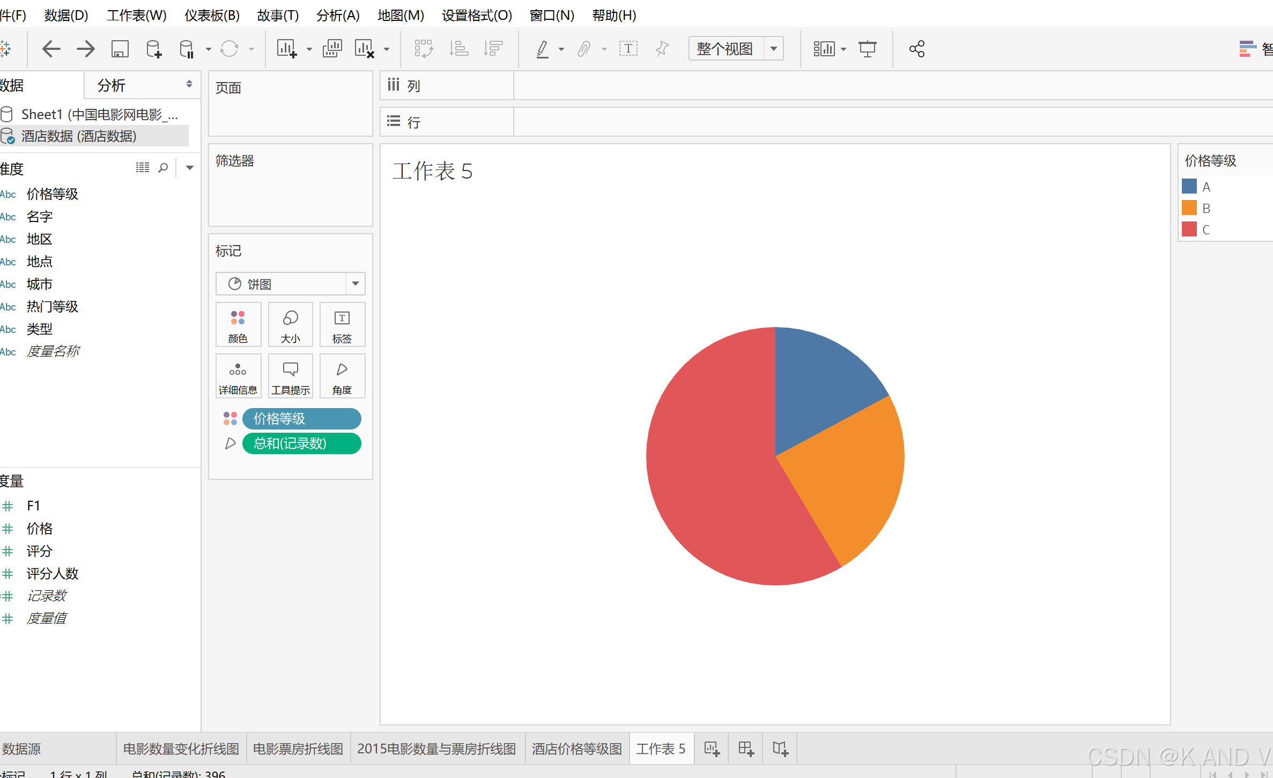Viewport: 1273px width, 778px height.
Task: Click the Save workbook icon
Action: point(120,49)
